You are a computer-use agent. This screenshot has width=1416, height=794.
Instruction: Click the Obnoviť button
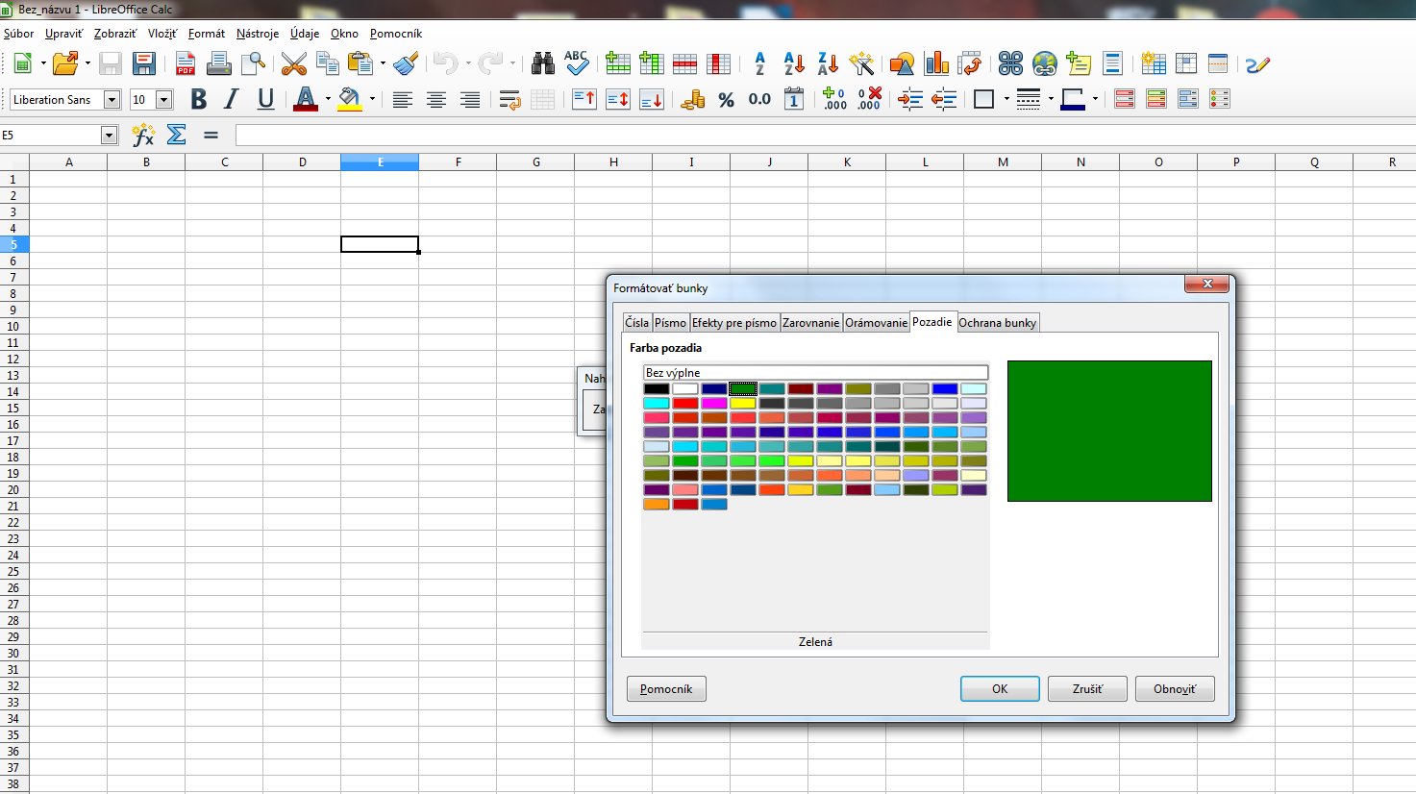coord(1175,688)
